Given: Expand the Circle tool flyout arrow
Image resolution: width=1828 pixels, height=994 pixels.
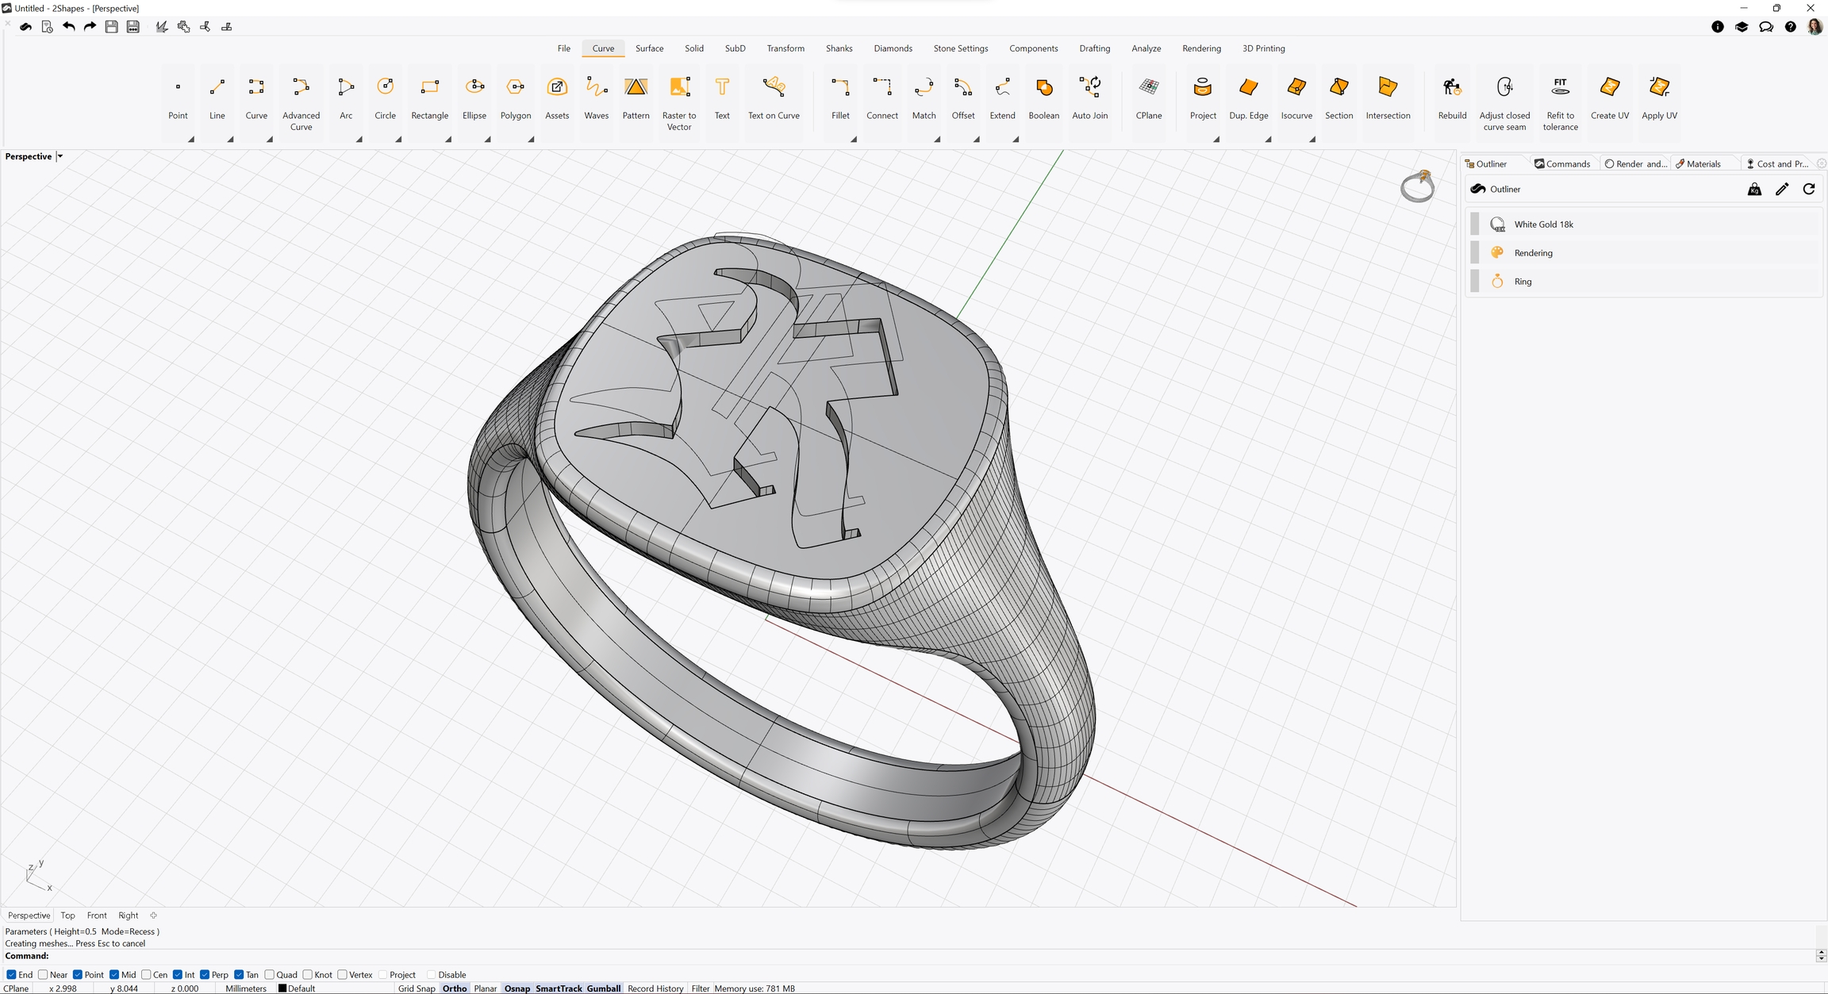Looking at the screenshot, I should [398, 140].
